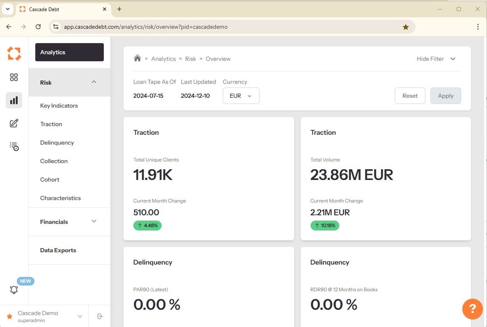Image resolution: width=487 pixels, height=327 pixels.
Task: Collapse filters with Hide Filter
Action: [436, 59]
